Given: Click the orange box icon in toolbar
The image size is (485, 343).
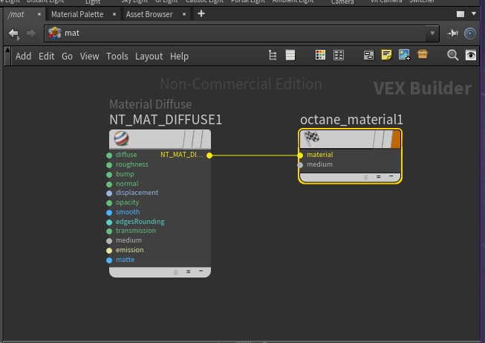Looking at the screenshot, I should click(x=422, y=54).
